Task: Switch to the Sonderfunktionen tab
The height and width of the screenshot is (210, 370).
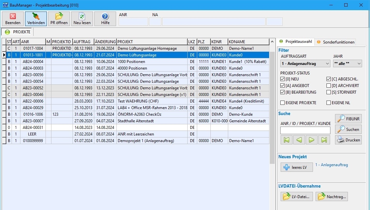Action: tap(336, 42)
